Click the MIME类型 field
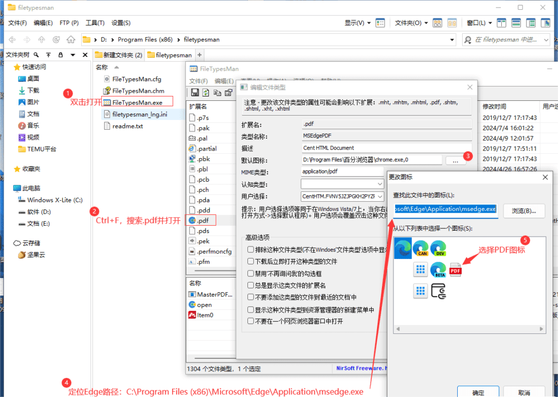558x397 pixels. pos(342,172)
